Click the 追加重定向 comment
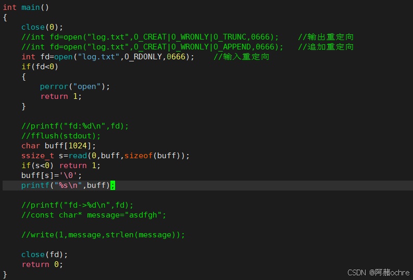Image resolution: width=413 pixels, height=280 pixels. click(326, 47)
